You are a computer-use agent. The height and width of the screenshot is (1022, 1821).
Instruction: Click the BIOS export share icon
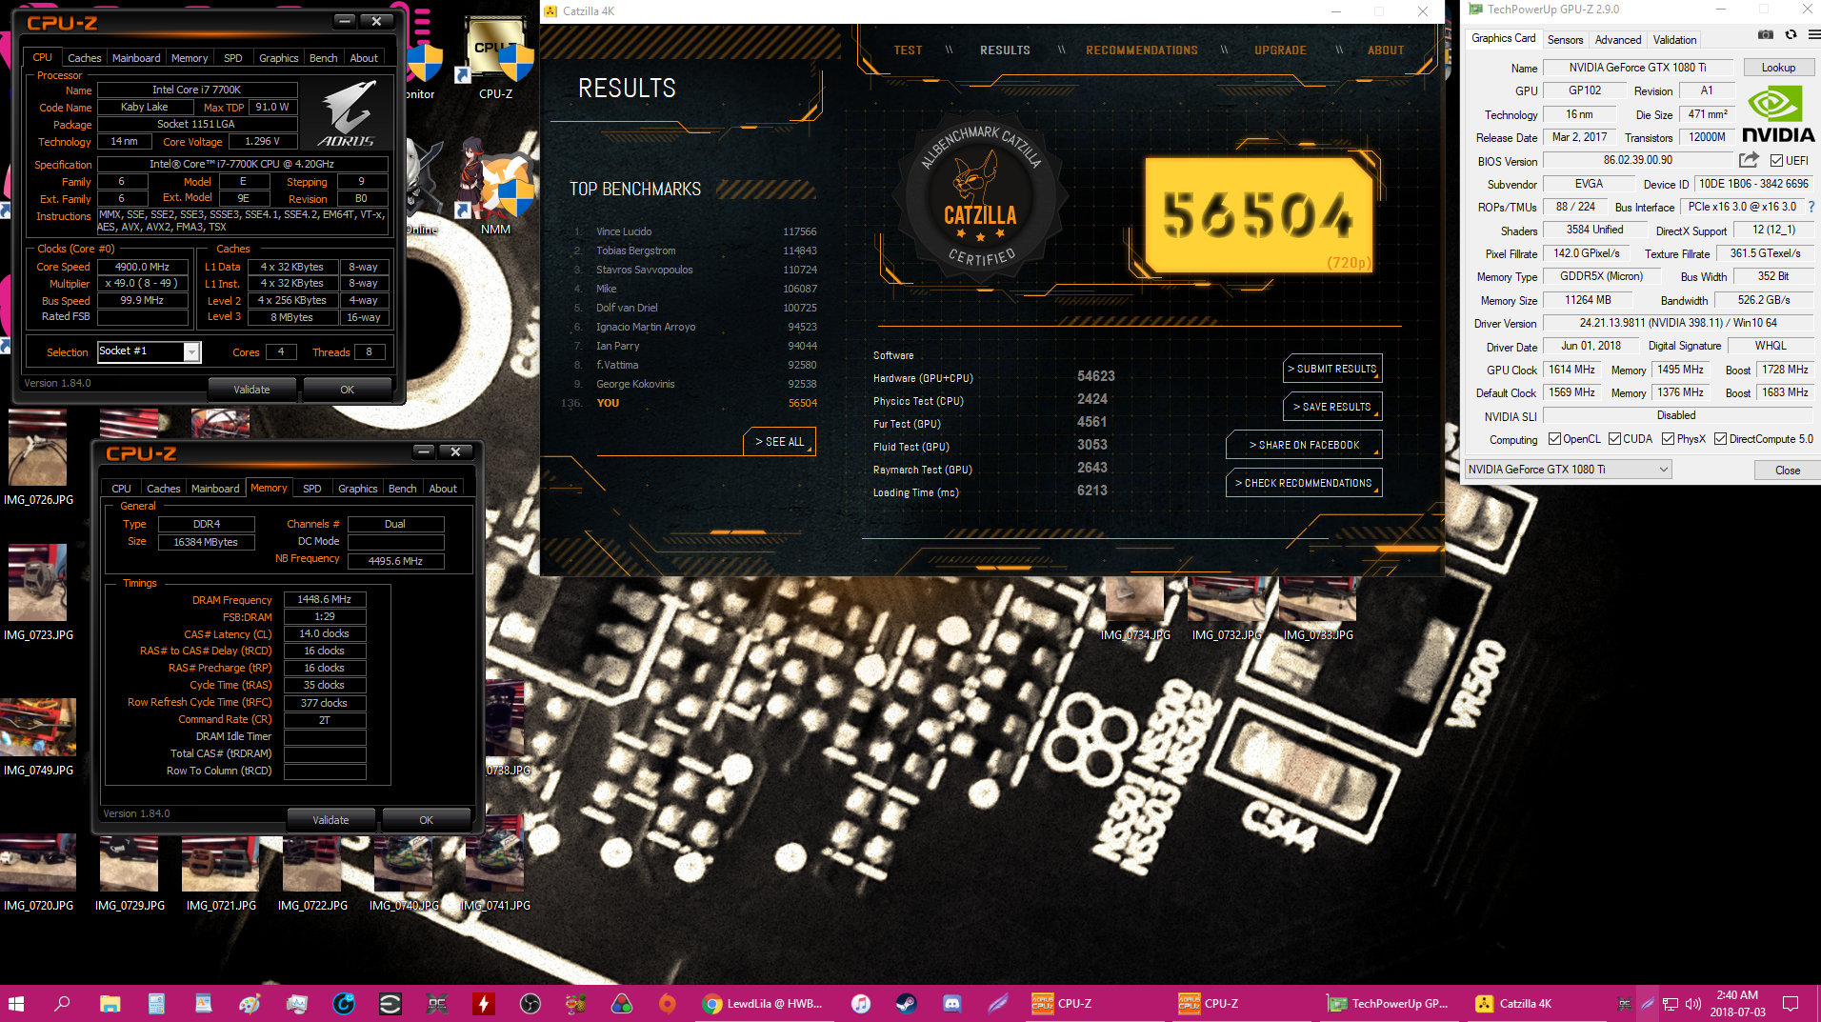(1749, 160)
